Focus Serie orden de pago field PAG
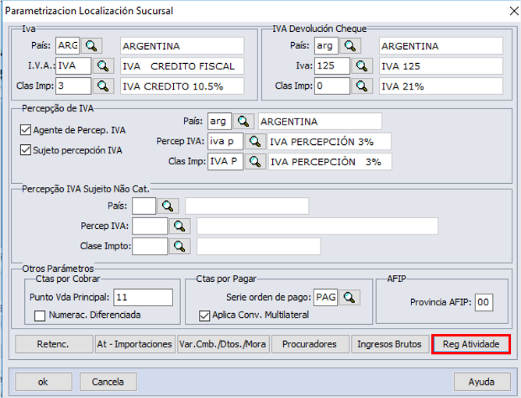 326,297
